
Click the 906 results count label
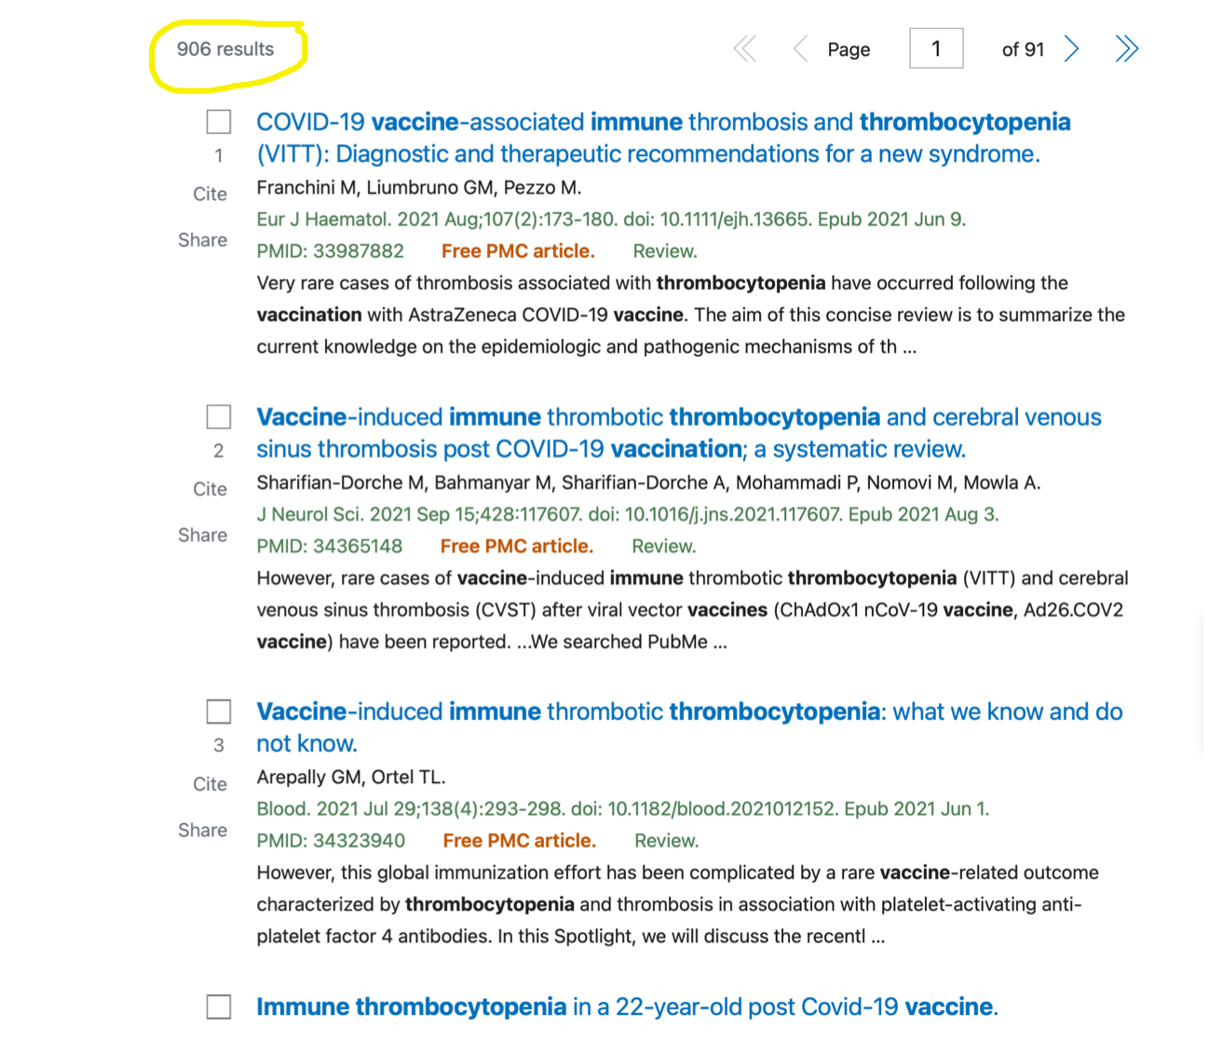225,49
